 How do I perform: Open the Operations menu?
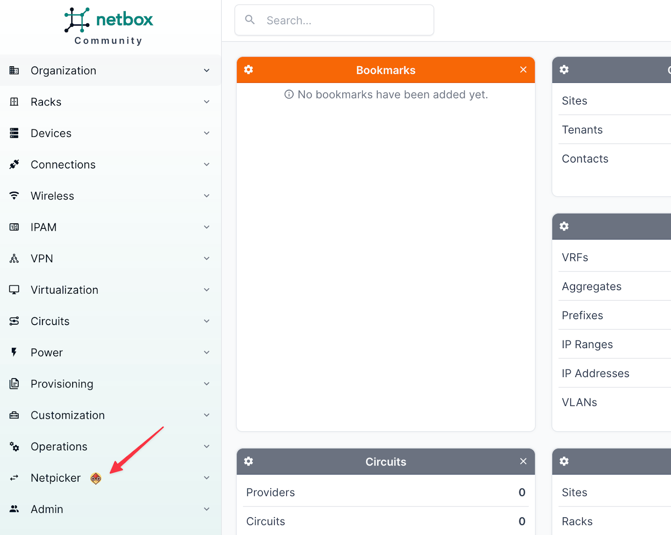pyautogui.click(x=59, y=447)
